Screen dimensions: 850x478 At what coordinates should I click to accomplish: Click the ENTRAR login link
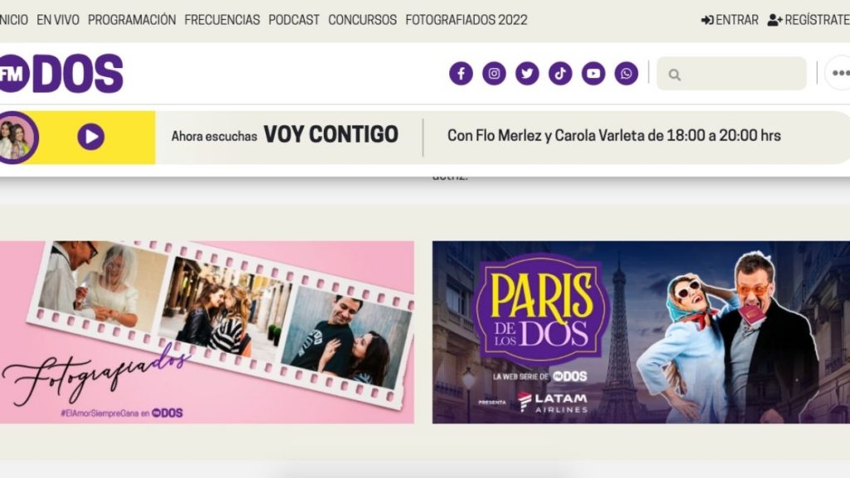click(730, 20)
